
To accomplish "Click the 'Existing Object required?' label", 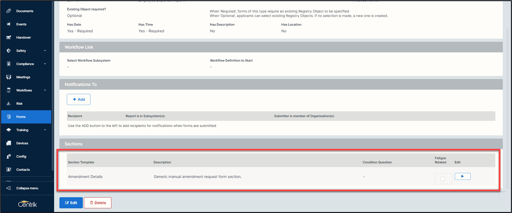I will pos(86,9).
